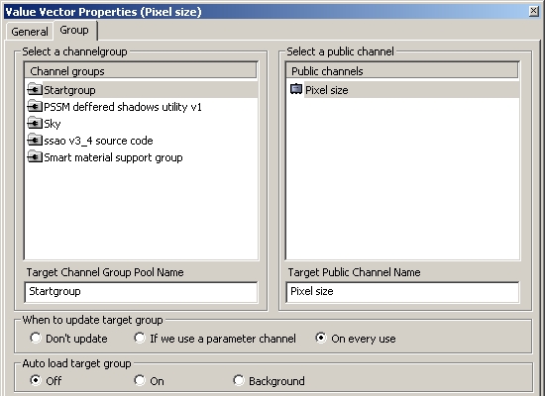Choose If we use a parameter channel
This screenshot has width=545, height=396.
140,338
